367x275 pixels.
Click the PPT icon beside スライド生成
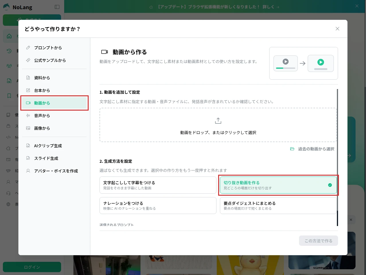28,158
